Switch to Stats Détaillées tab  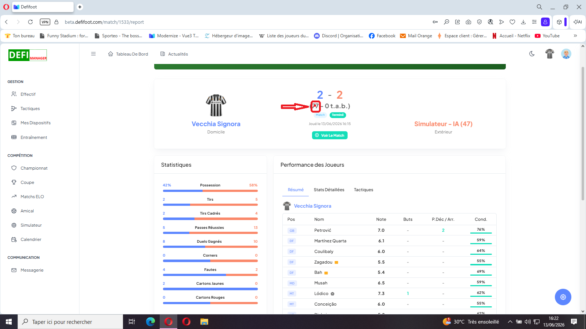point(329,190)
